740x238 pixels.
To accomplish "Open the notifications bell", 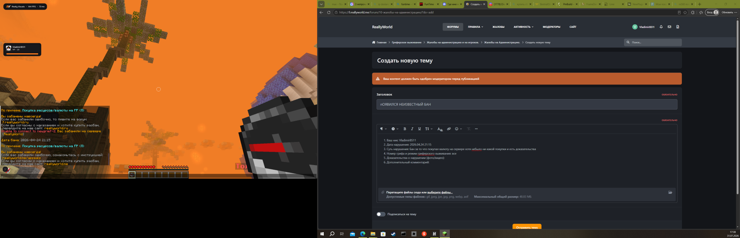I will (661, 27).
